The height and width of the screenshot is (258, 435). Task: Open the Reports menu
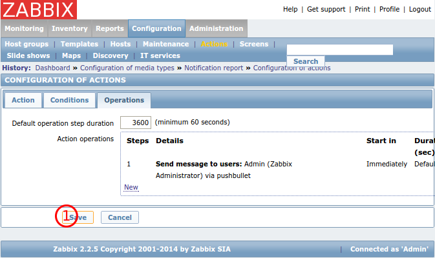tap(110, 28)
